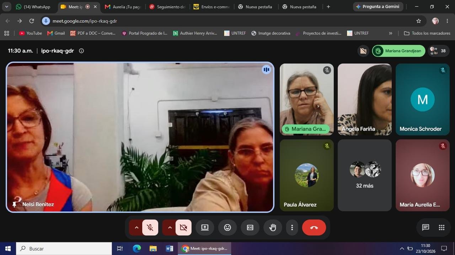Screen dimensions: 455x255
Task: Leave the call with the red hang-up button
Action: tap(314, 228)
